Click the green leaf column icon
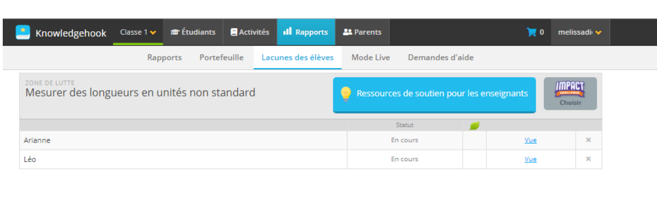Viewport: 657px width, 198px height. click(x=474, y=125)
